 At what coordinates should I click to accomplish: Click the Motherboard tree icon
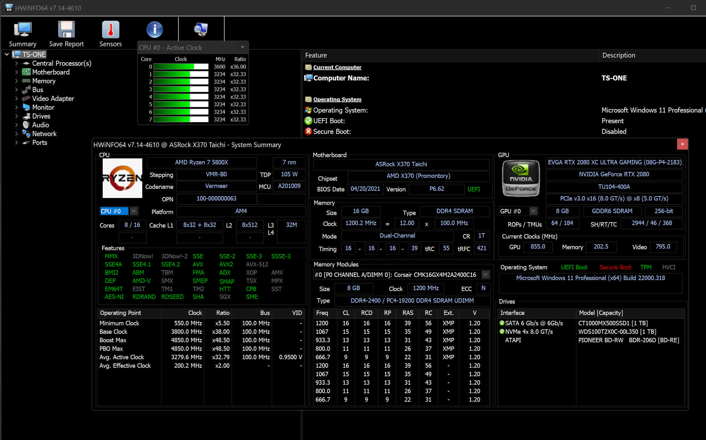(26, 72)
